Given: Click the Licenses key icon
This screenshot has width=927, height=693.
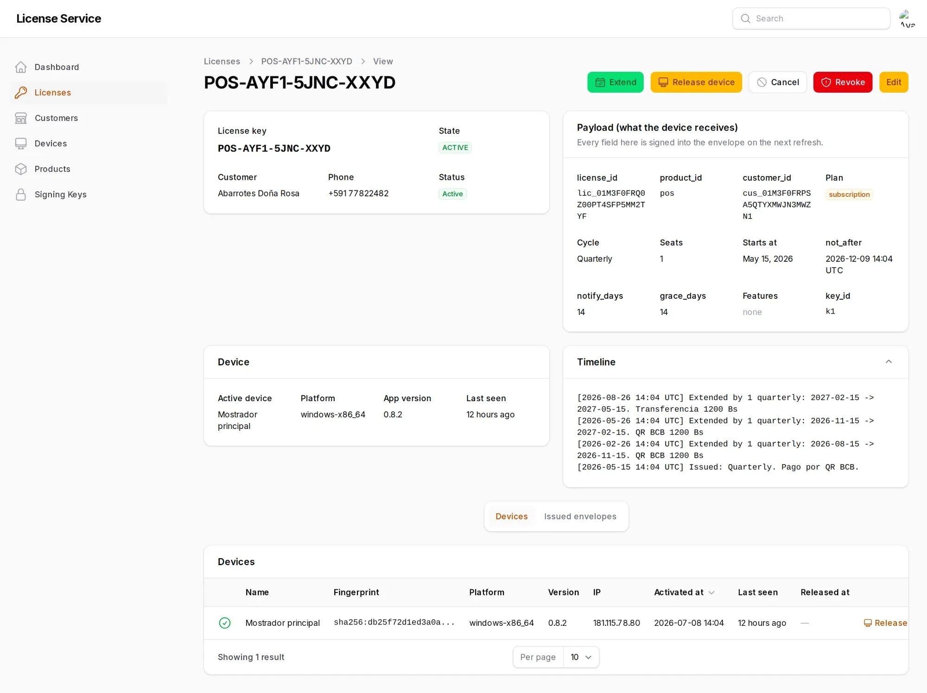Looking at the screenshot, I should [x=21, y=93].
